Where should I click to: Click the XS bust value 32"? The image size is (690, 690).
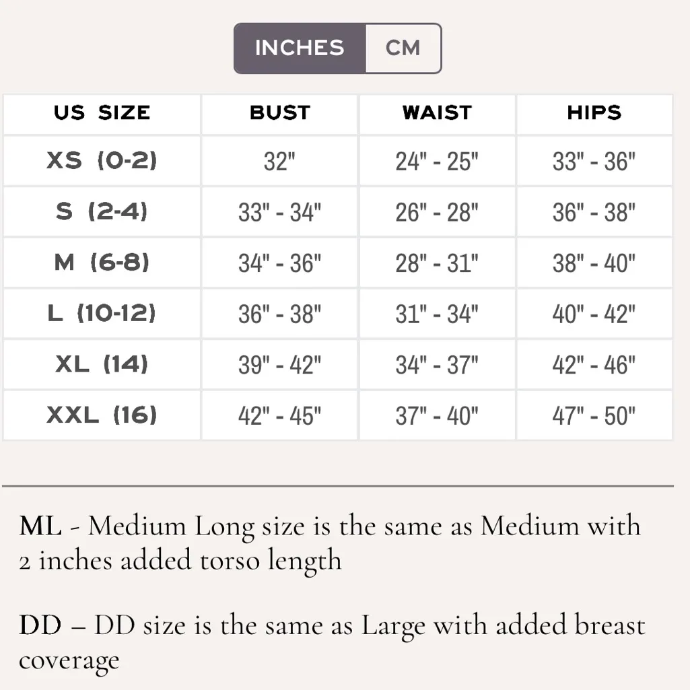[x=280, y=162]
